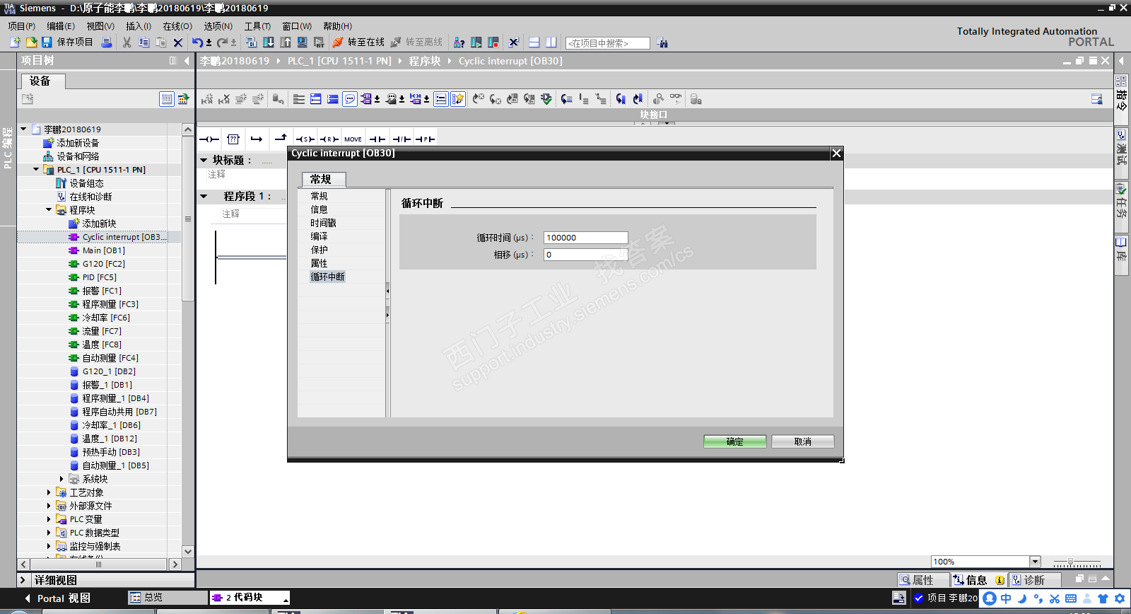Click the 相移 input field

(586, 255)
